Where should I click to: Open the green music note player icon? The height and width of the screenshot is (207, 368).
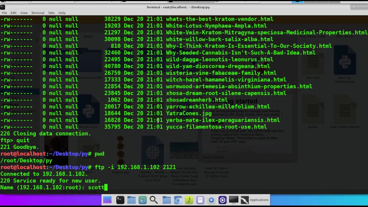[189, 200]
